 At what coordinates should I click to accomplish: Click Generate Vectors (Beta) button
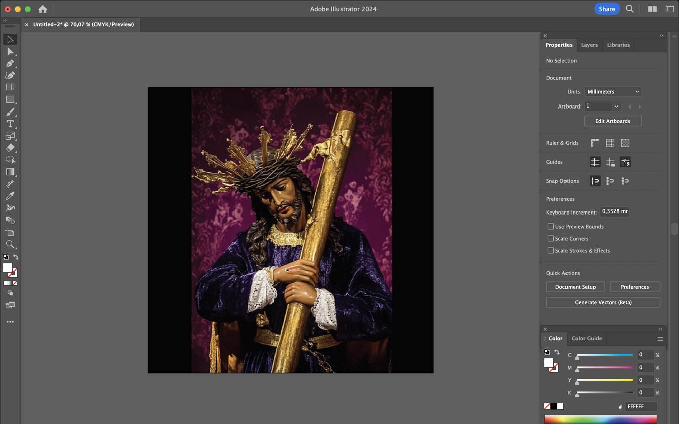coord(603,303)
